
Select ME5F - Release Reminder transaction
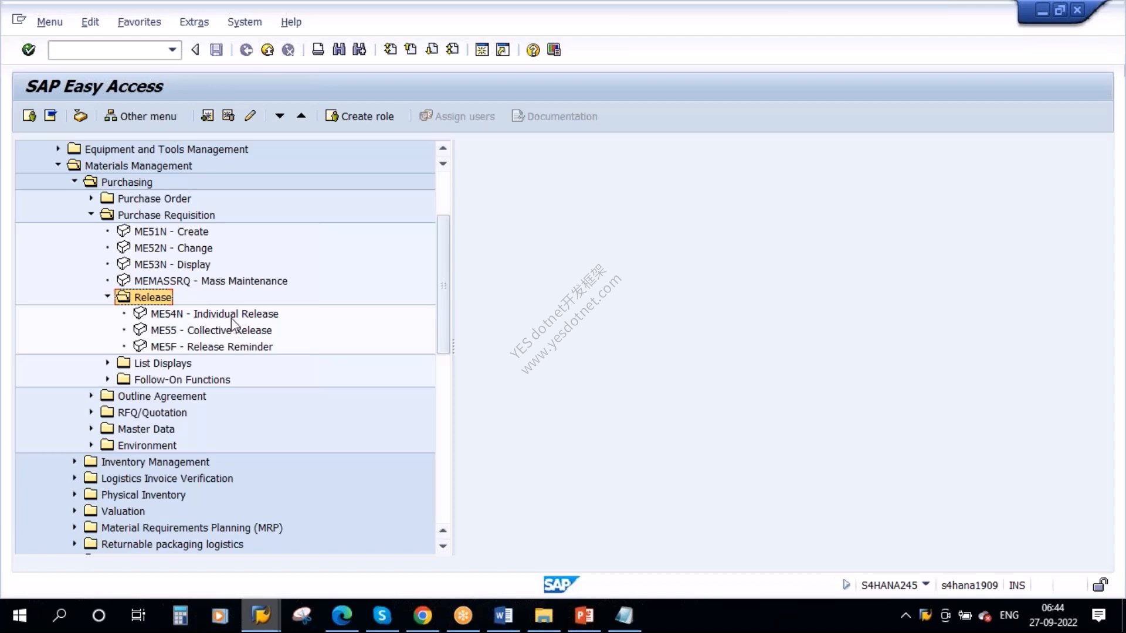212,346
